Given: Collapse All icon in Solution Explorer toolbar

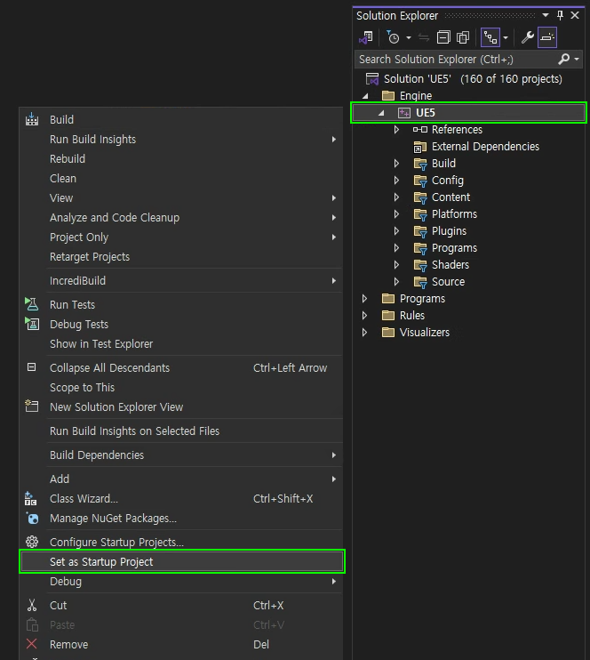Looking at the screenshot, I should (443, 38).
